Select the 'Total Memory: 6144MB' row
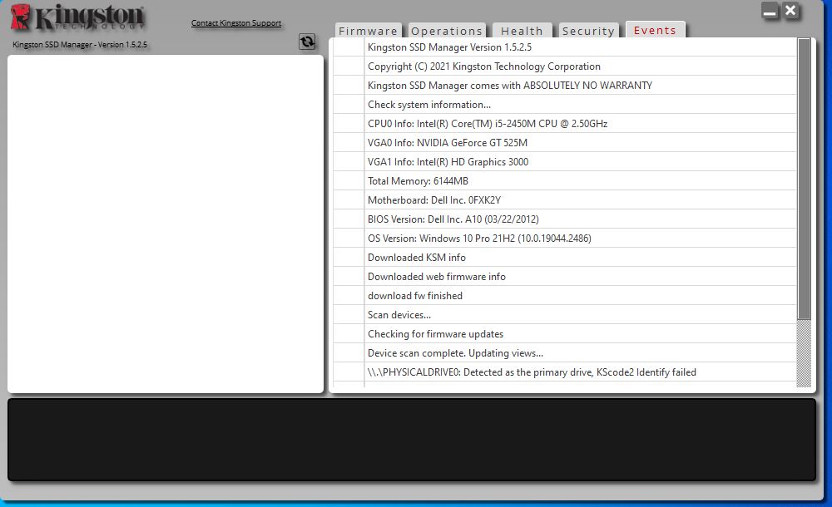 click(x=565, y=181)
